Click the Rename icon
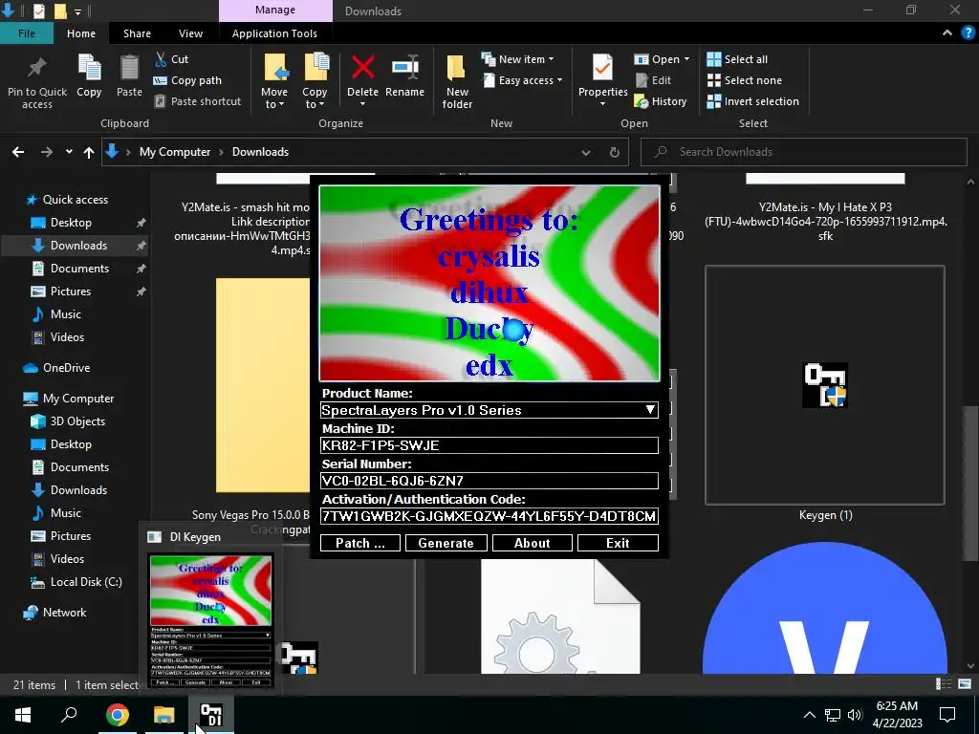Image resolution: width=979 pixels, height=734 pixels. point(404,68)
